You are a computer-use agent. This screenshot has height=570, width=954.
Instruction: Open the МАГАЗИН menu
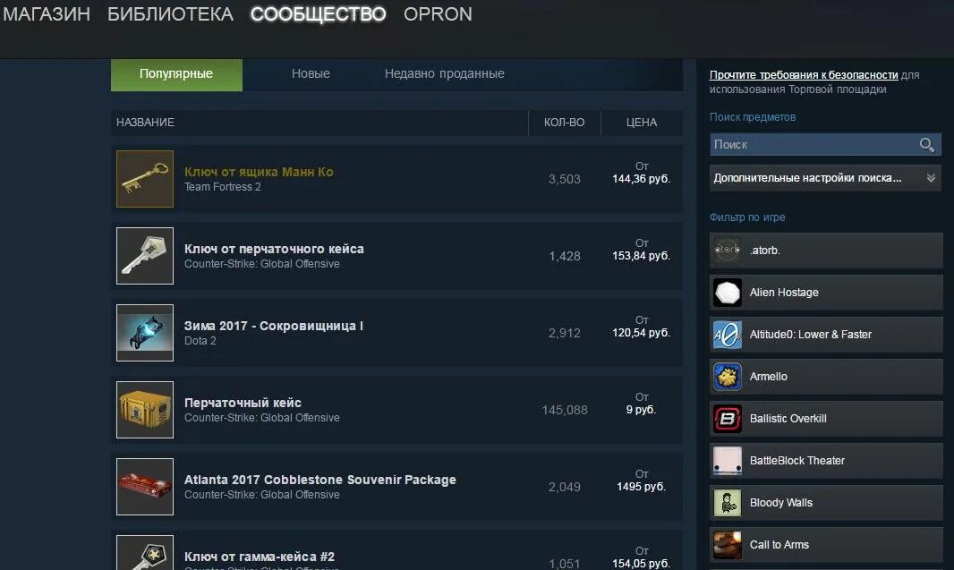point(47,14)
